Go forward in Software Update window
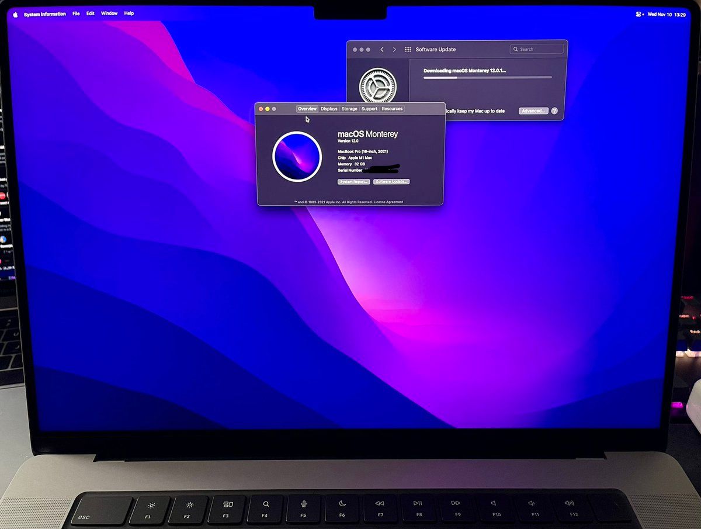The width and height of the screenshot is (701, 529). [x=394, y=50]
